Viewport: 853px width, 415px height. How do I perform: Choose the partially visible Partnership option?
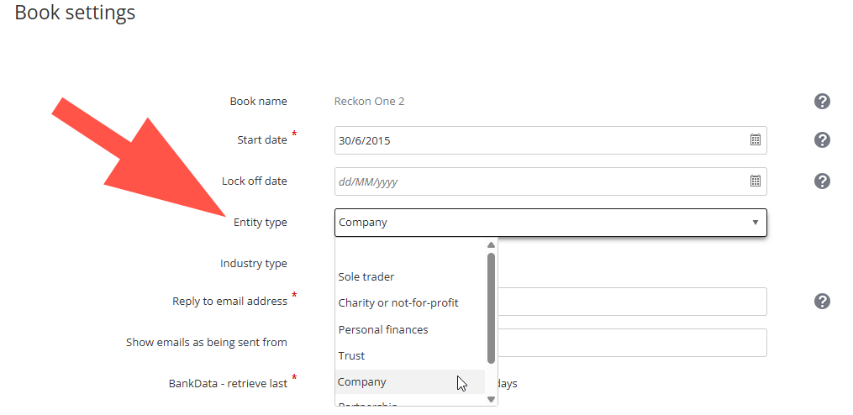coord(368,405)
